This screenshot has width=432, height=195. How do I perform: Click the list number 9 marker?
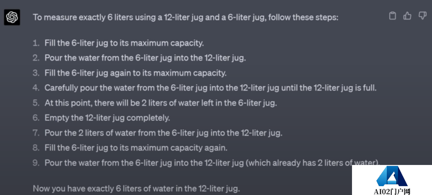pos(36,163)
